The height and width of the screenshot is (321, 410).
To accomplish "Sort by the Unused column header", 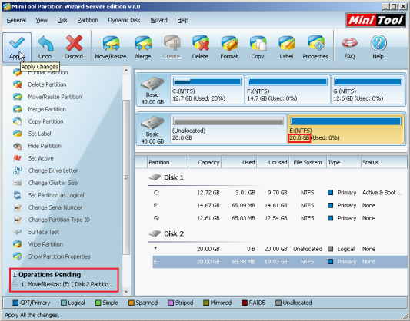I will click(273, 162).
